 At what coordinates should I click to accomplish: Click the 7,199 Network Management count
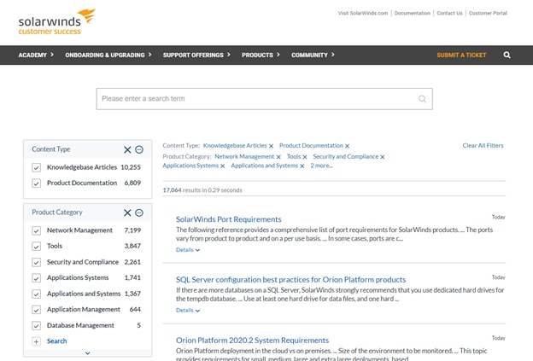click(x=132, y=230)
